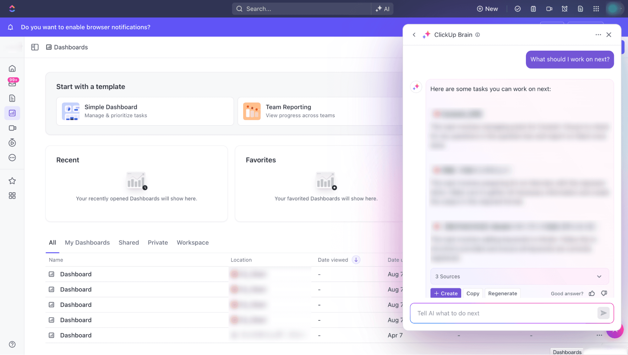Open the row options ellipsis for Apr 7 dashboard

(x=599, y=335)
